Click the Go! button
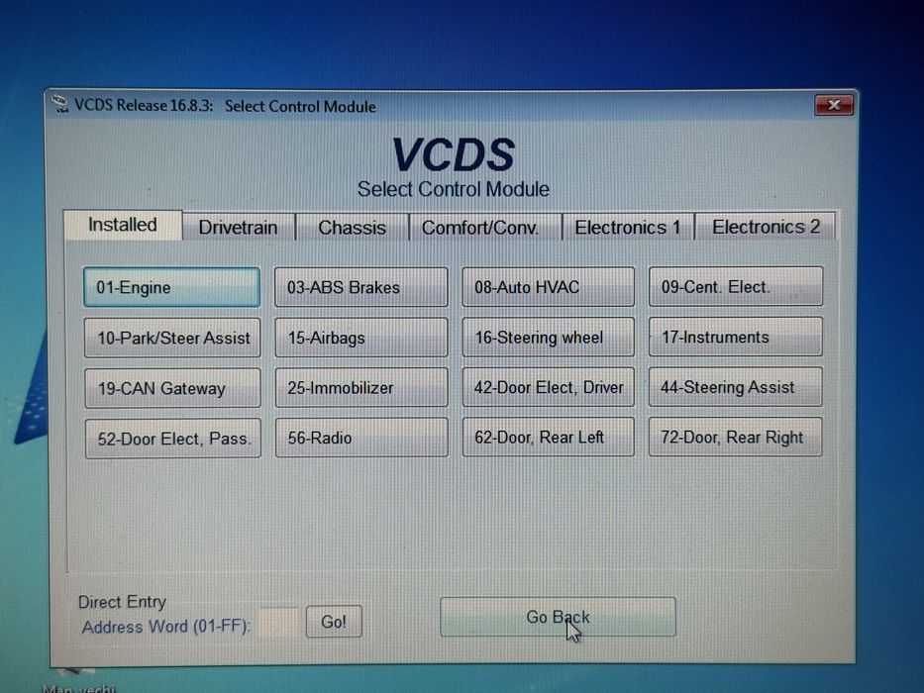 click(334, 622)
